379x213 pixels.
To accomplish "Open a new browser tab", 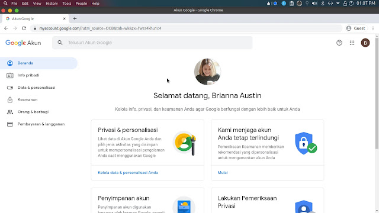I will (75, 18).
